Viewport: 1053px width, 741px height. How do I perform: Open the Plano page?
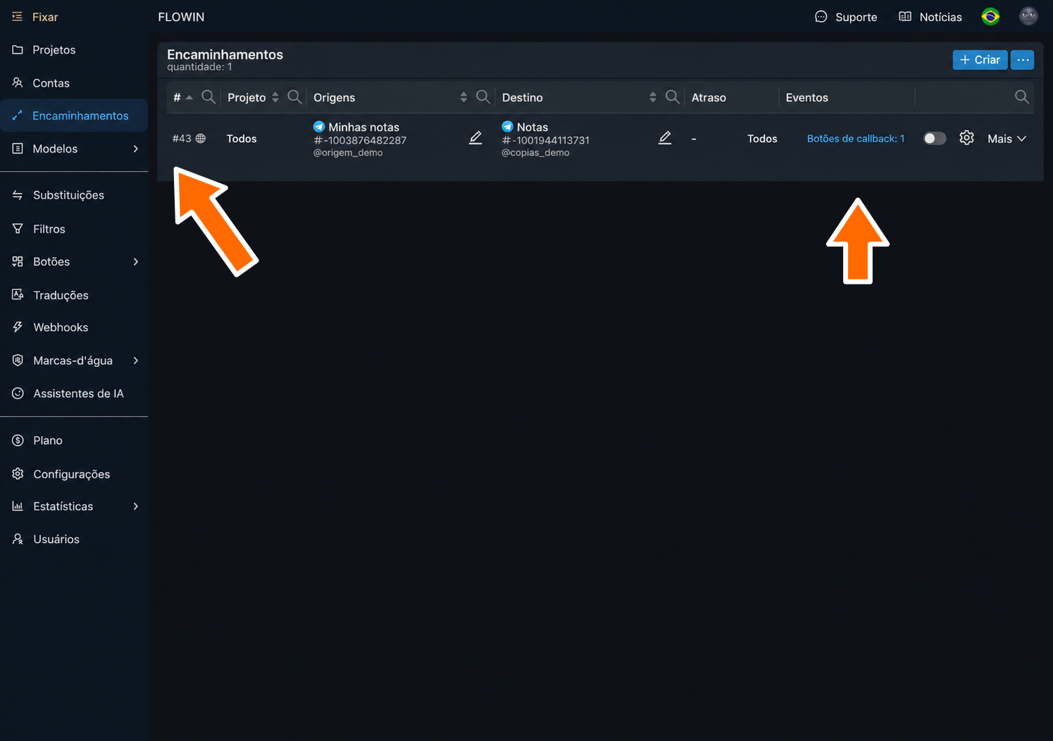[x=74, y=440]
